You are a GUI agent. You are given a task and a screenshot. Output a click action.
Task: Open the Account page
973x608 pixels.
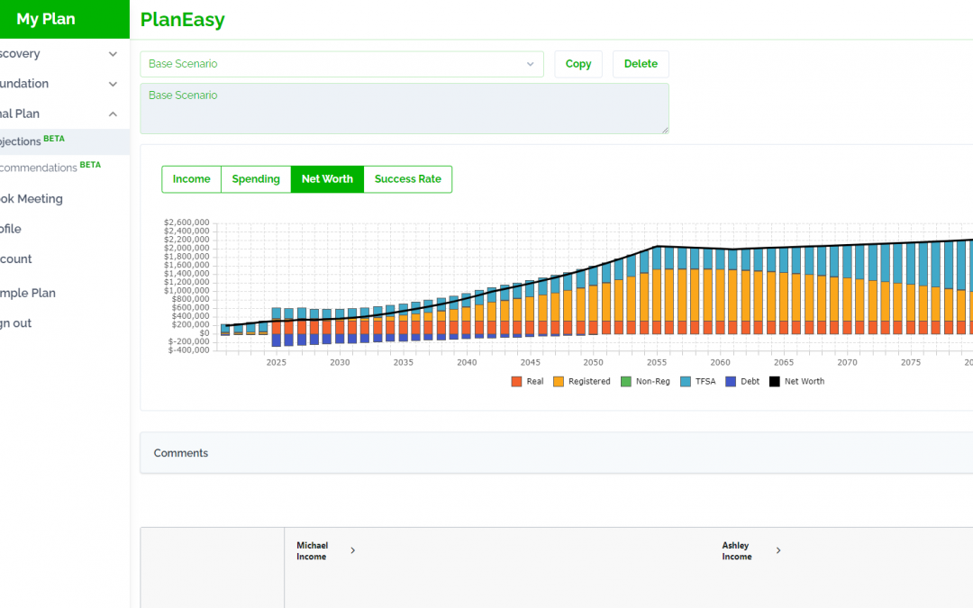(15, 259)
